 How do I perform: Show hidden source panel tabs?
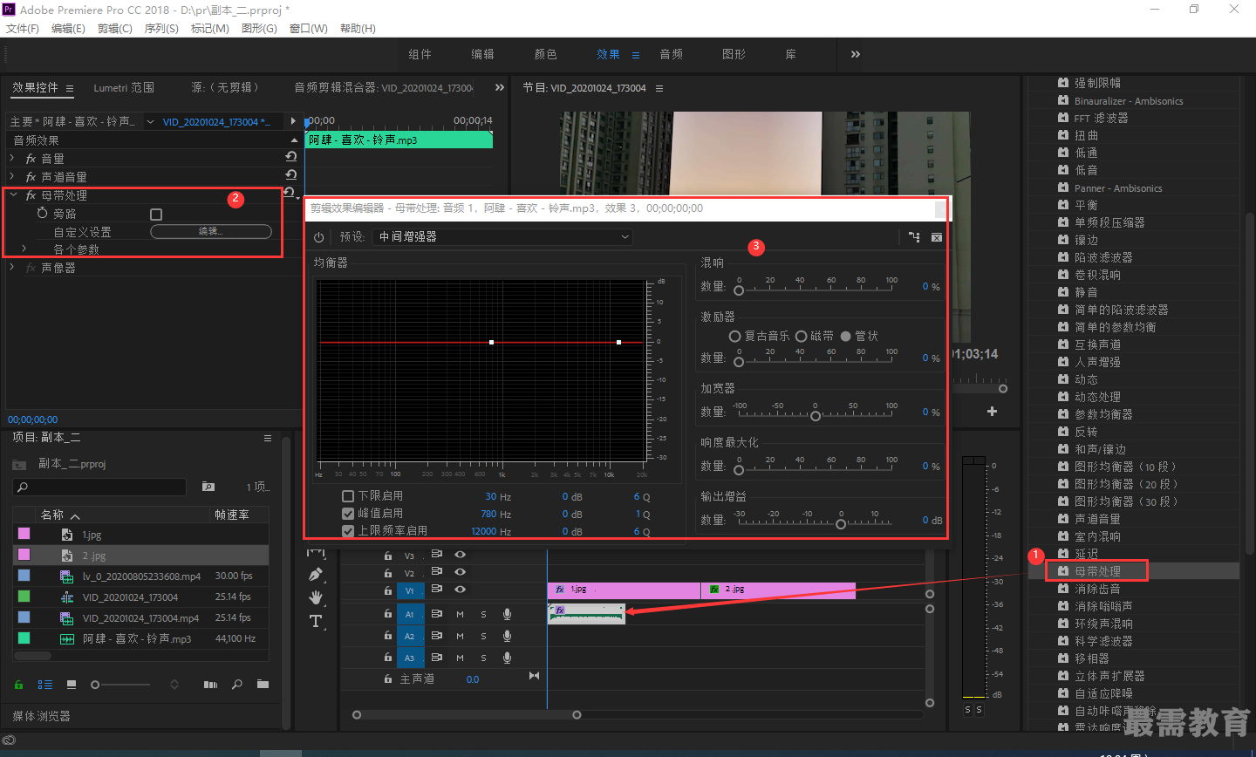pos(499,87)
